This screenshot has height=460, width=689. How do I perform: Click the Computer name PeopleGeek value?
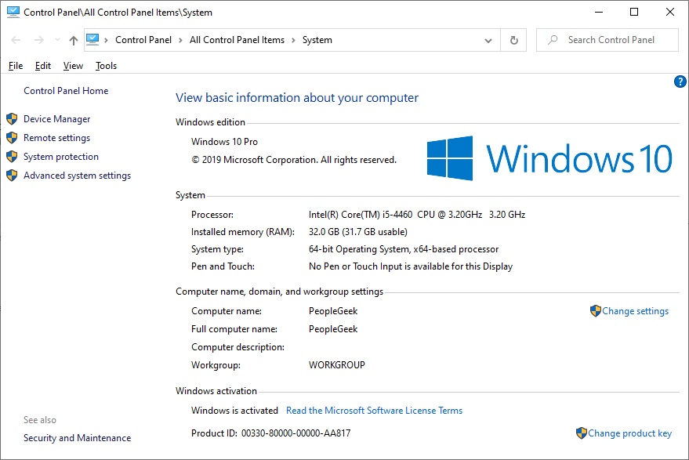(333, 311)
